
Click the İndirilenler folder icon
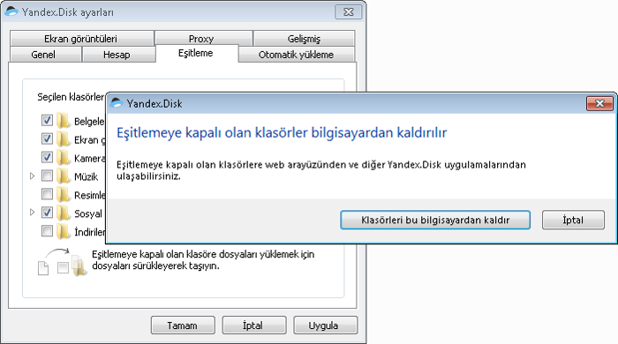(63, 231)
